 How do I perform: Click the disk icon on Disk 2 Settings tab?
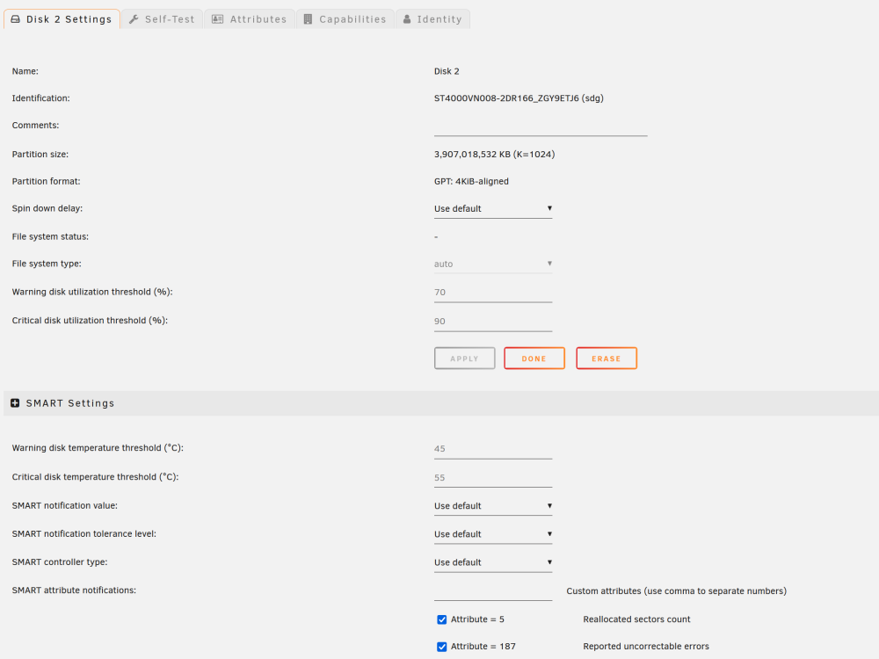[x=16, y=19]
